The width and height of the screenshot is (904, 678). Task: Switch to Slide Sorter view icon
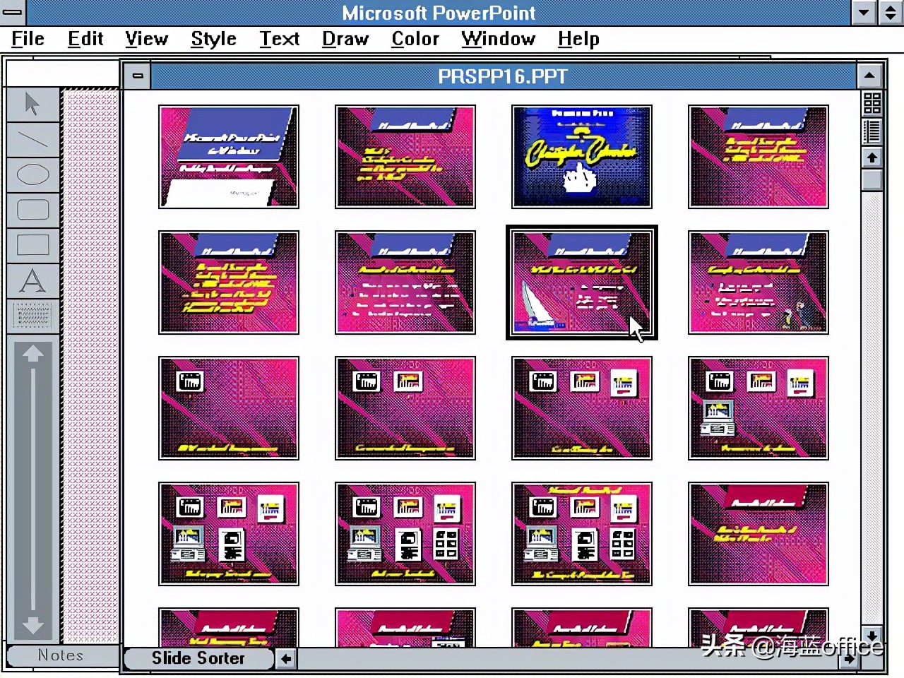click(872, 104)
